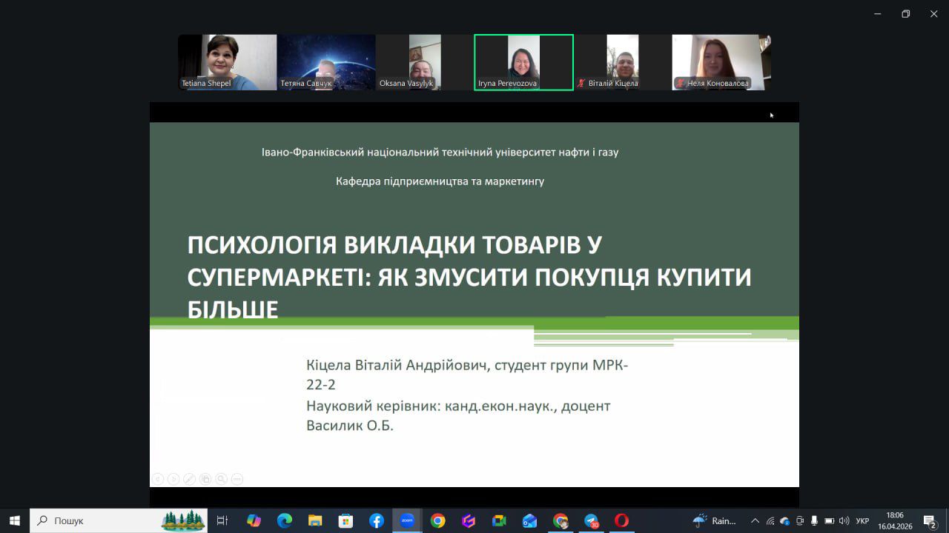
Task: Launch Copilot from taskbar
Action: click(x=254, y=520)
